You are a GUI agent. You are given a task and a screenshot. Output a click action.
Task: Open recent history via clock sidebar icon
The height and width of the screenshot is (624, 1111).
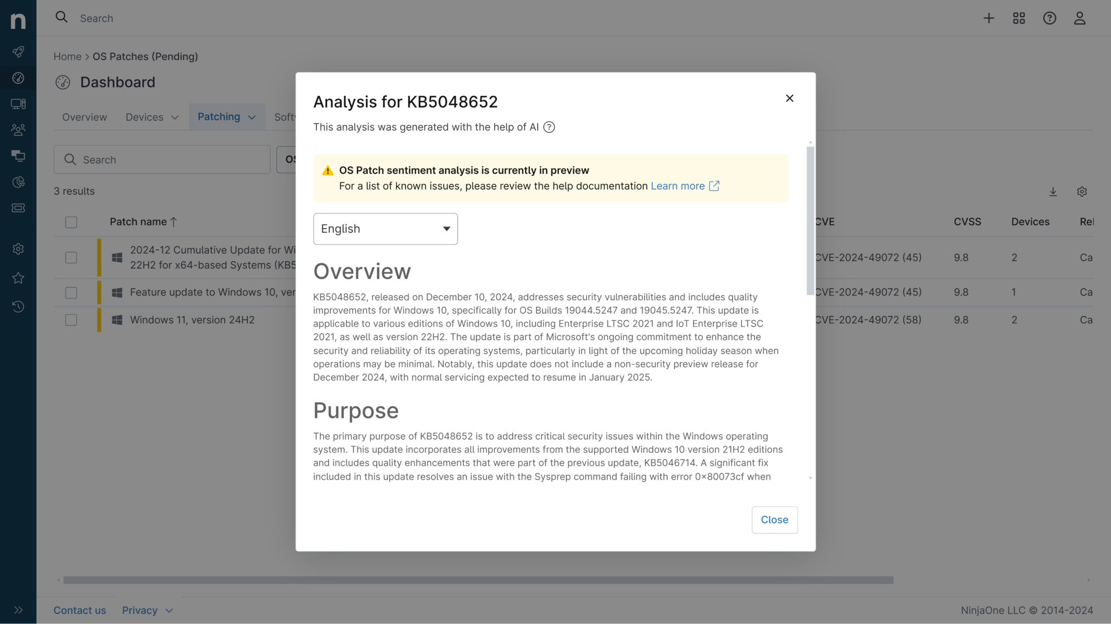point(18,307)
